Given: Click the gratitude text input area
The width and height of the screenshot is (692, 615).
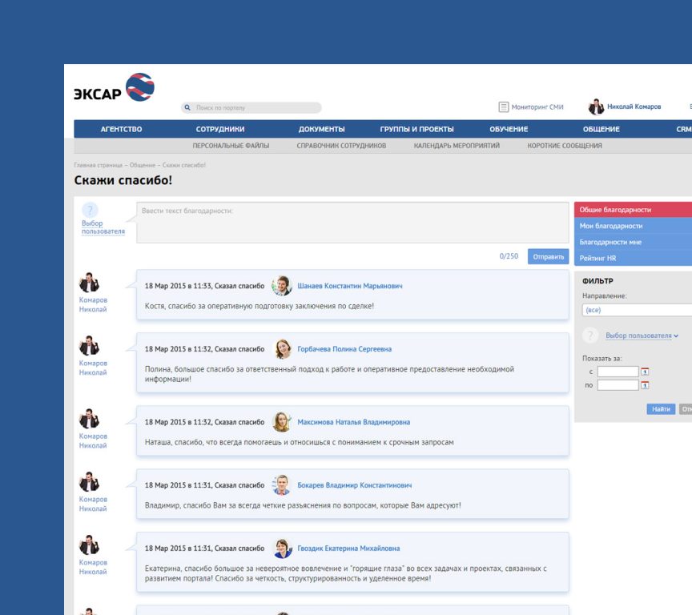Looking at the screenshot, I should pyautogui.click(x=352, y=223).
